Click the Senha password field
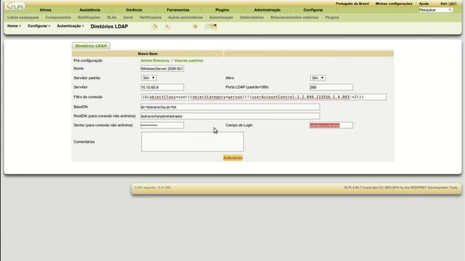The image size is (465, 261). 162,125
